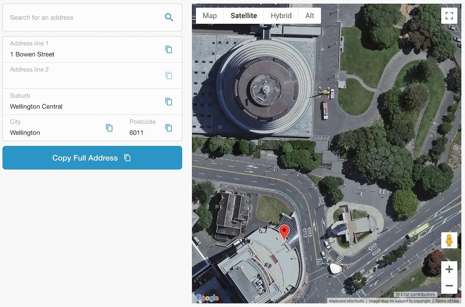Open the Alt map view
The width and height of the screenshot is (465, 307).
coord(310,15)
